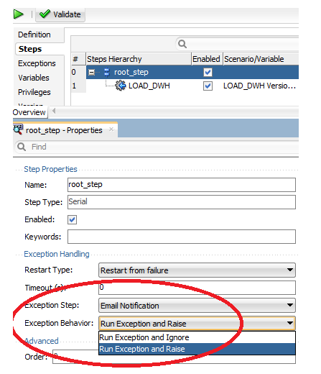Uncheck Enabled for root_step row
The height and width of the screenshot is (374, 321).
coord(208,72)
